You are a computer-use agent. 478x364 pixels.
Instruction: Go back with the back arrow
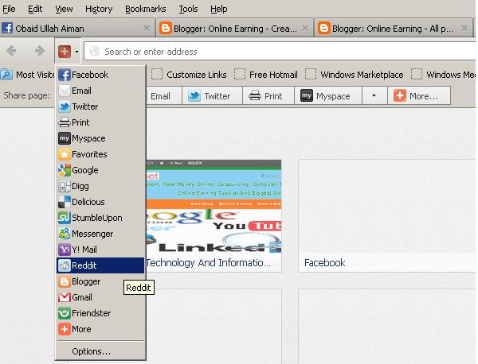click(12, 51)
